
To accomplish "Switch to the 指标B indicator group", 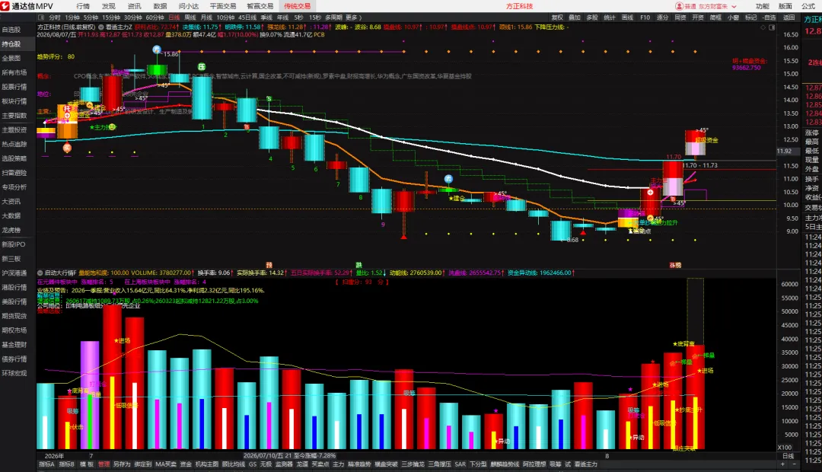I will (x=66, y=464).
